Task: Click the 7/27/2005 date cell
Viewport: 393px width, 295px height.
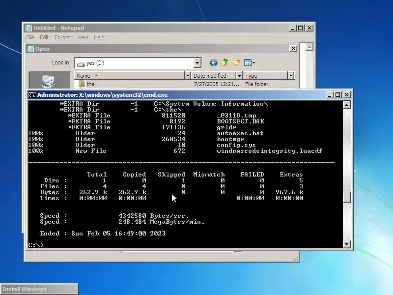Action: 216,84
